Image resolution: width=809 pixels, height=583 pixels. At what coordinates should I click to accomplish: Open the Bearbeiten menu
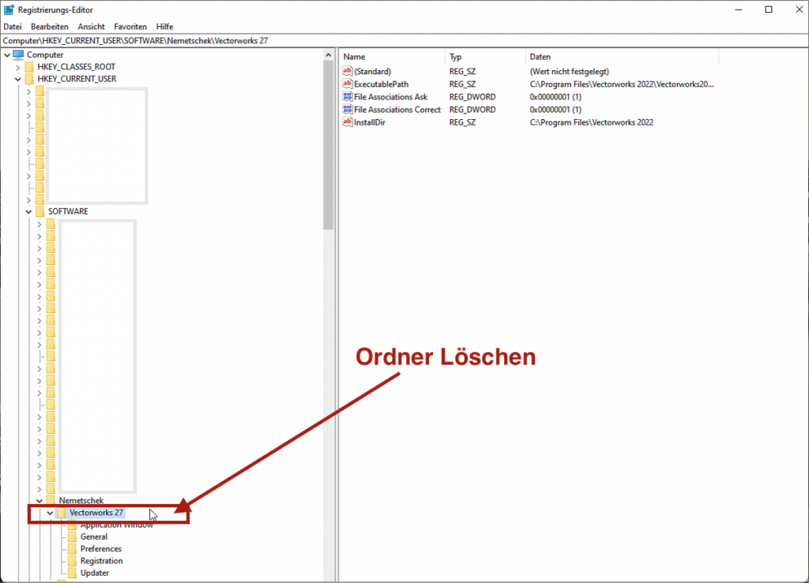50,27
